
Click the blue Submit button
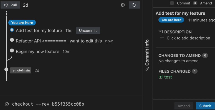[x=205, y=106]
